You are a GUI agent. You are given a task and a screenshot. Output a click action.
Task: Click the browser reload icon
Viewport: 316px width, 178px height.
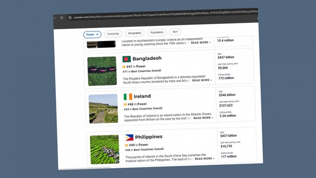coord(62,18)
